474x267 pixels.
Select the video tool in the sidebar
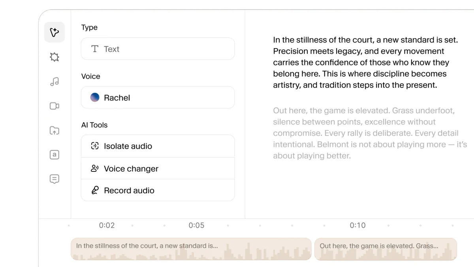click(x=55, y=106)
